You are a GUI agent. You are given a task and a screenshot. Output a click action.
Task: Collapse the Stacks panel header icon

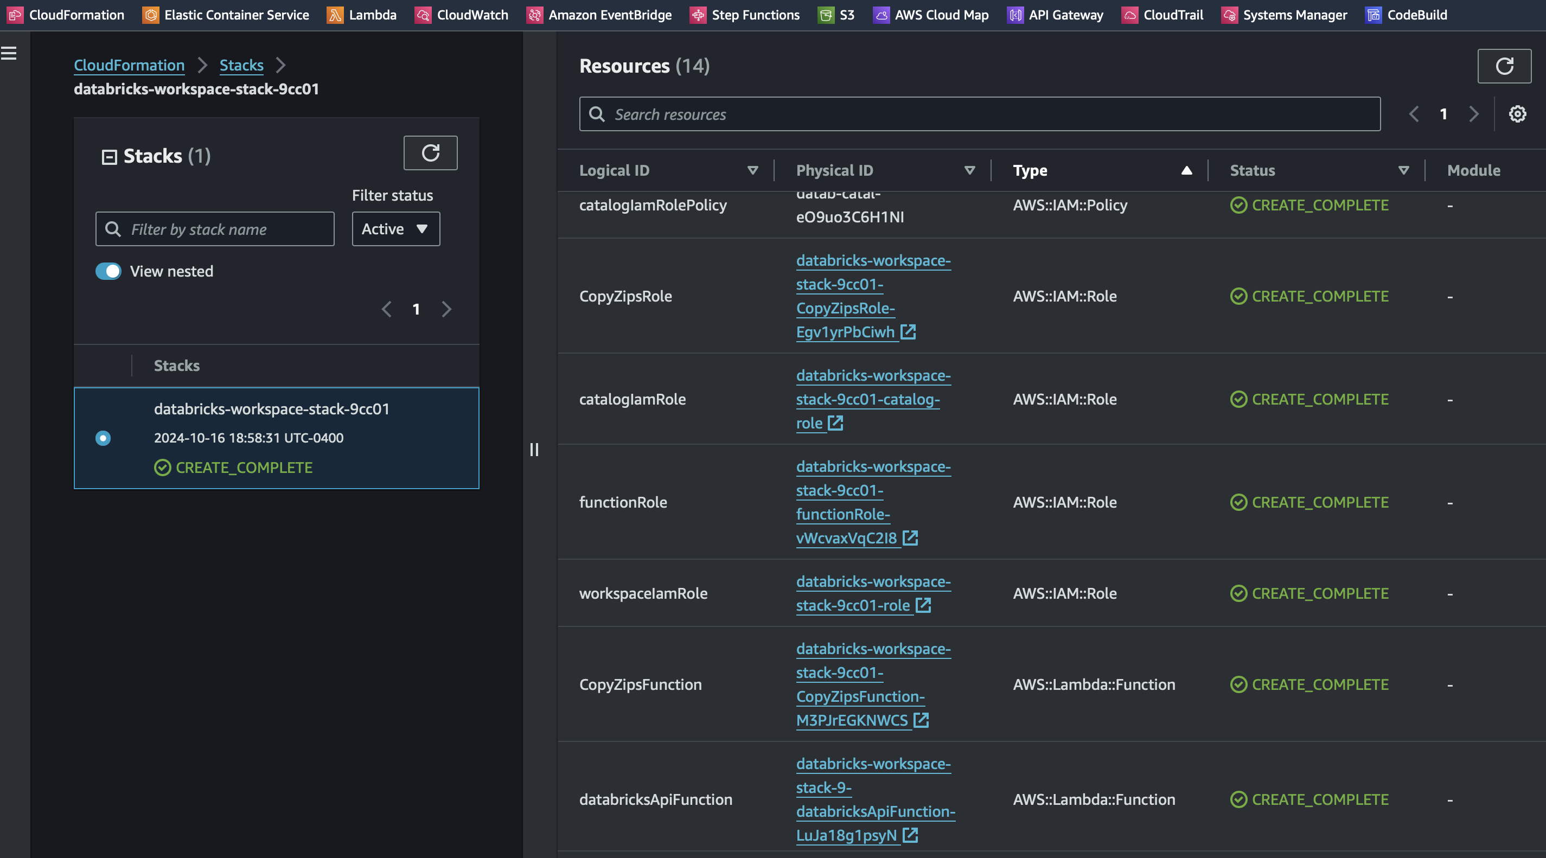point(109,157)
